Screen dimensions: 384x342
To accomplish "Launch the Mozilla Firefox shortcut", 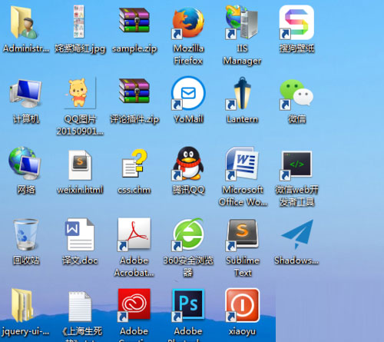I will [x=188, y=23].
